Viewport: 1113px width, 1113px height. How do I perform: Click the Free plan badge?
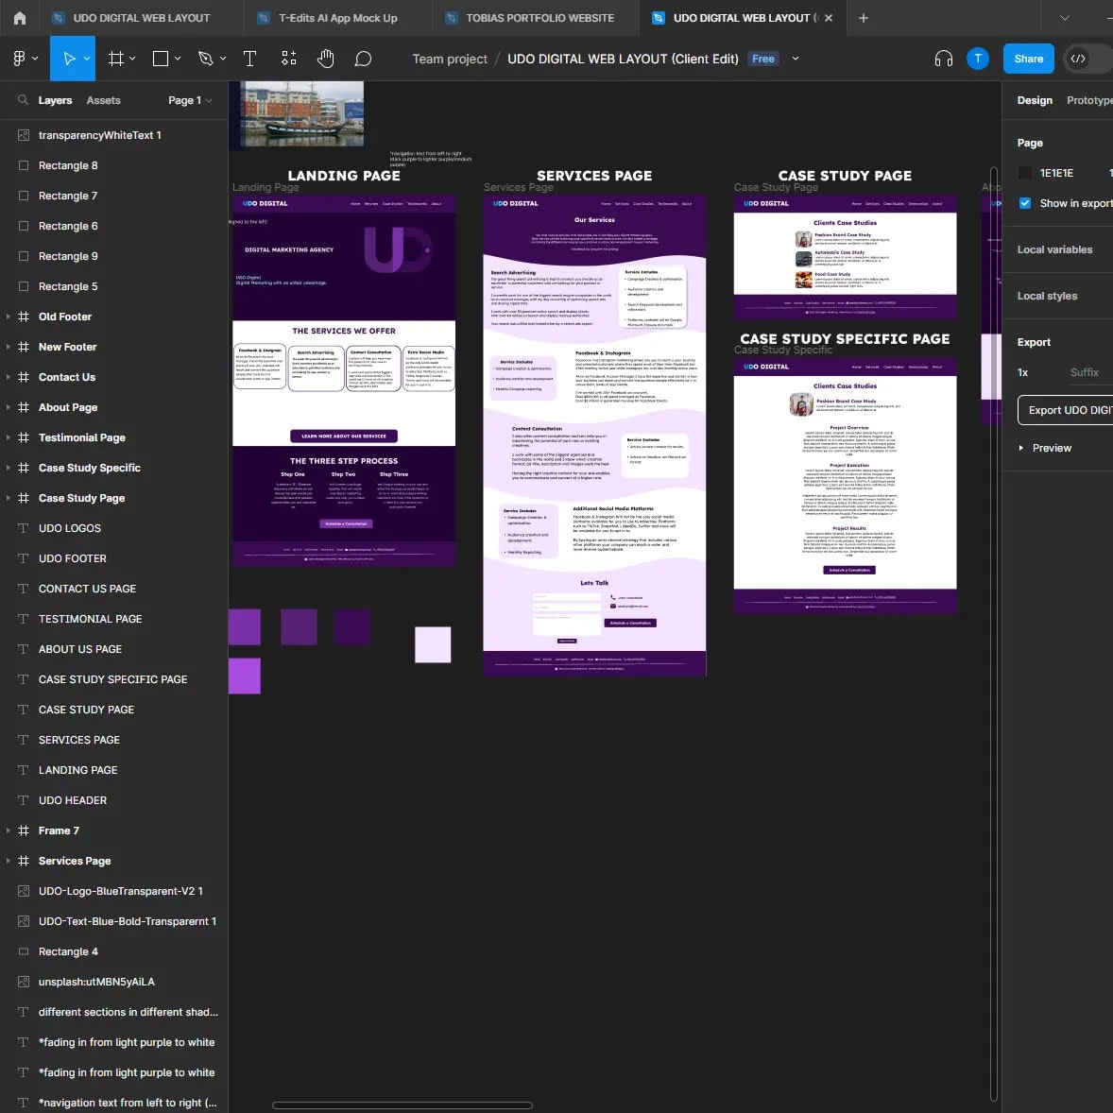763,59
